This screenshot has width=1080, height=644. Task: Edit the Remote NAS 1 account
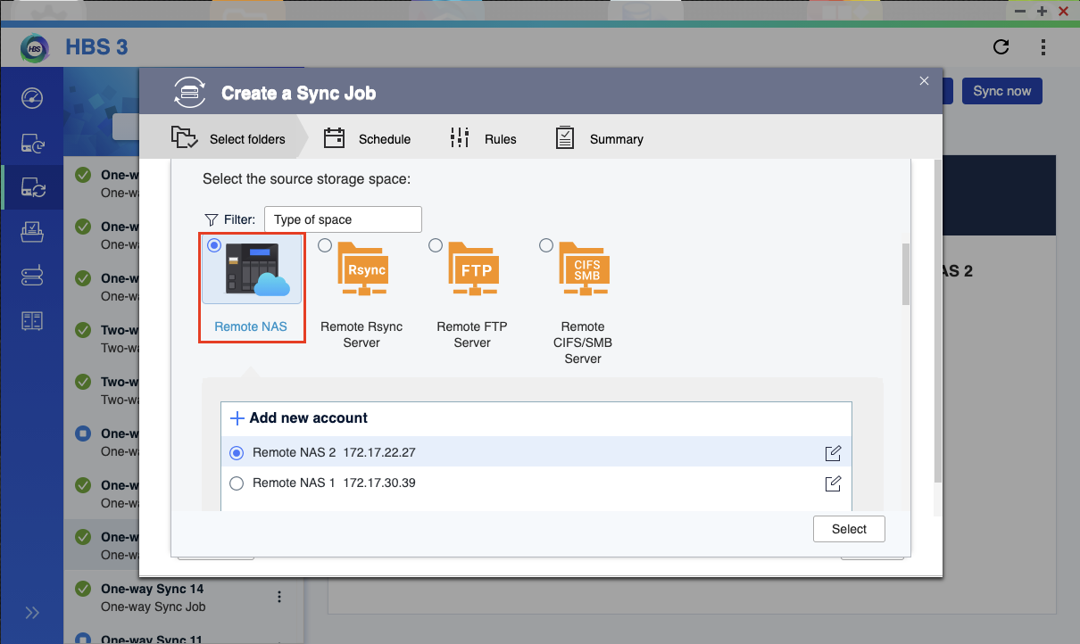pyautogui.click(x=833, y=483)
